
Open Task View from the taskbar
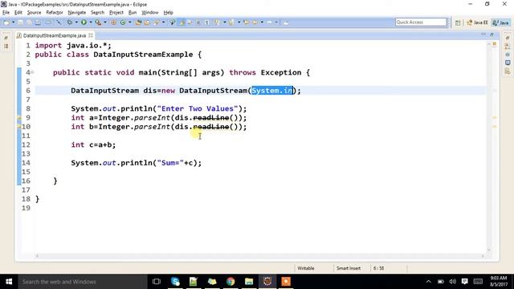coord(157,282)
